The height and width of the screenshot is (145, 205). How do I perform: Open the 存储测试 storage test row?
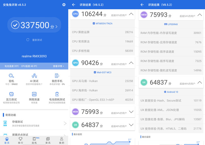click(34, 123)
